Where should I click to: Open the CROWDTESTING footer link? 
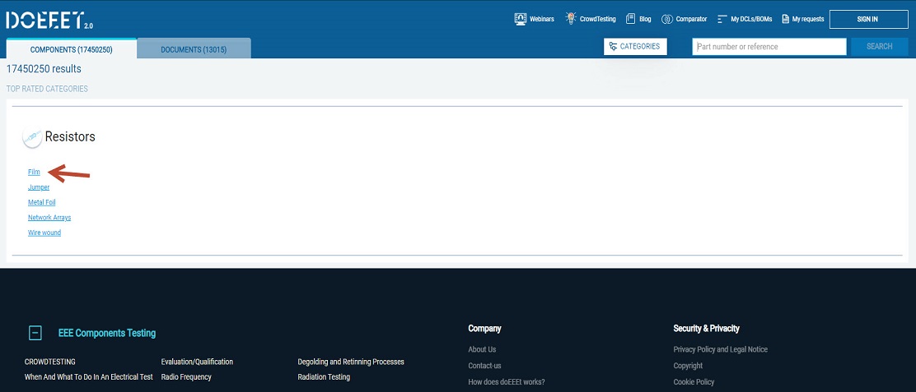(x=49, y=362)
